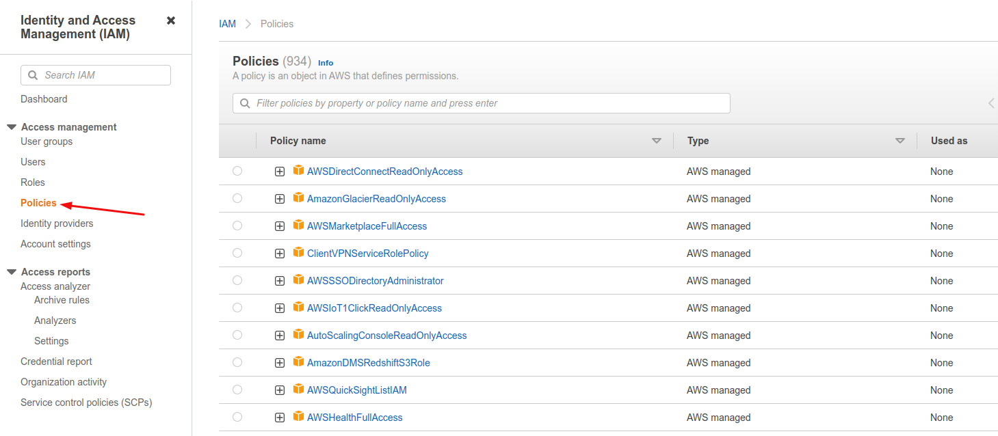Sort by the Policy name column arrow
This screenshot has width=998, height=436.
[x=657, y=141]
